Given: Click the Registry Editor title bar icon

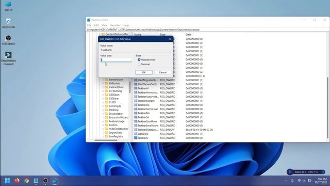Looking at the screenshot, I should (89, 20).
